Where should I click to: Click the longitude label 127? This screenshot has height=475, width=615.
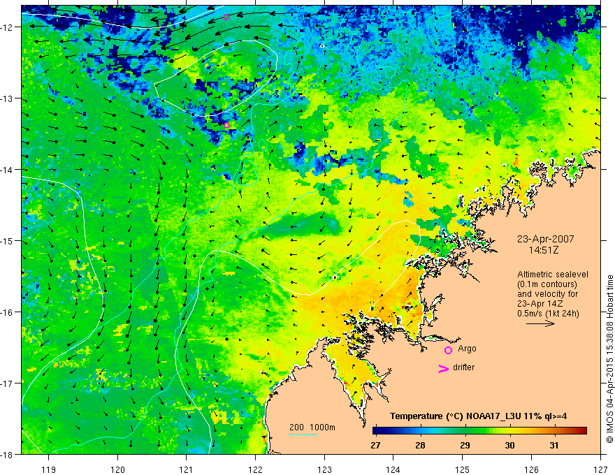pyautogui.click(x=600, y=470)
